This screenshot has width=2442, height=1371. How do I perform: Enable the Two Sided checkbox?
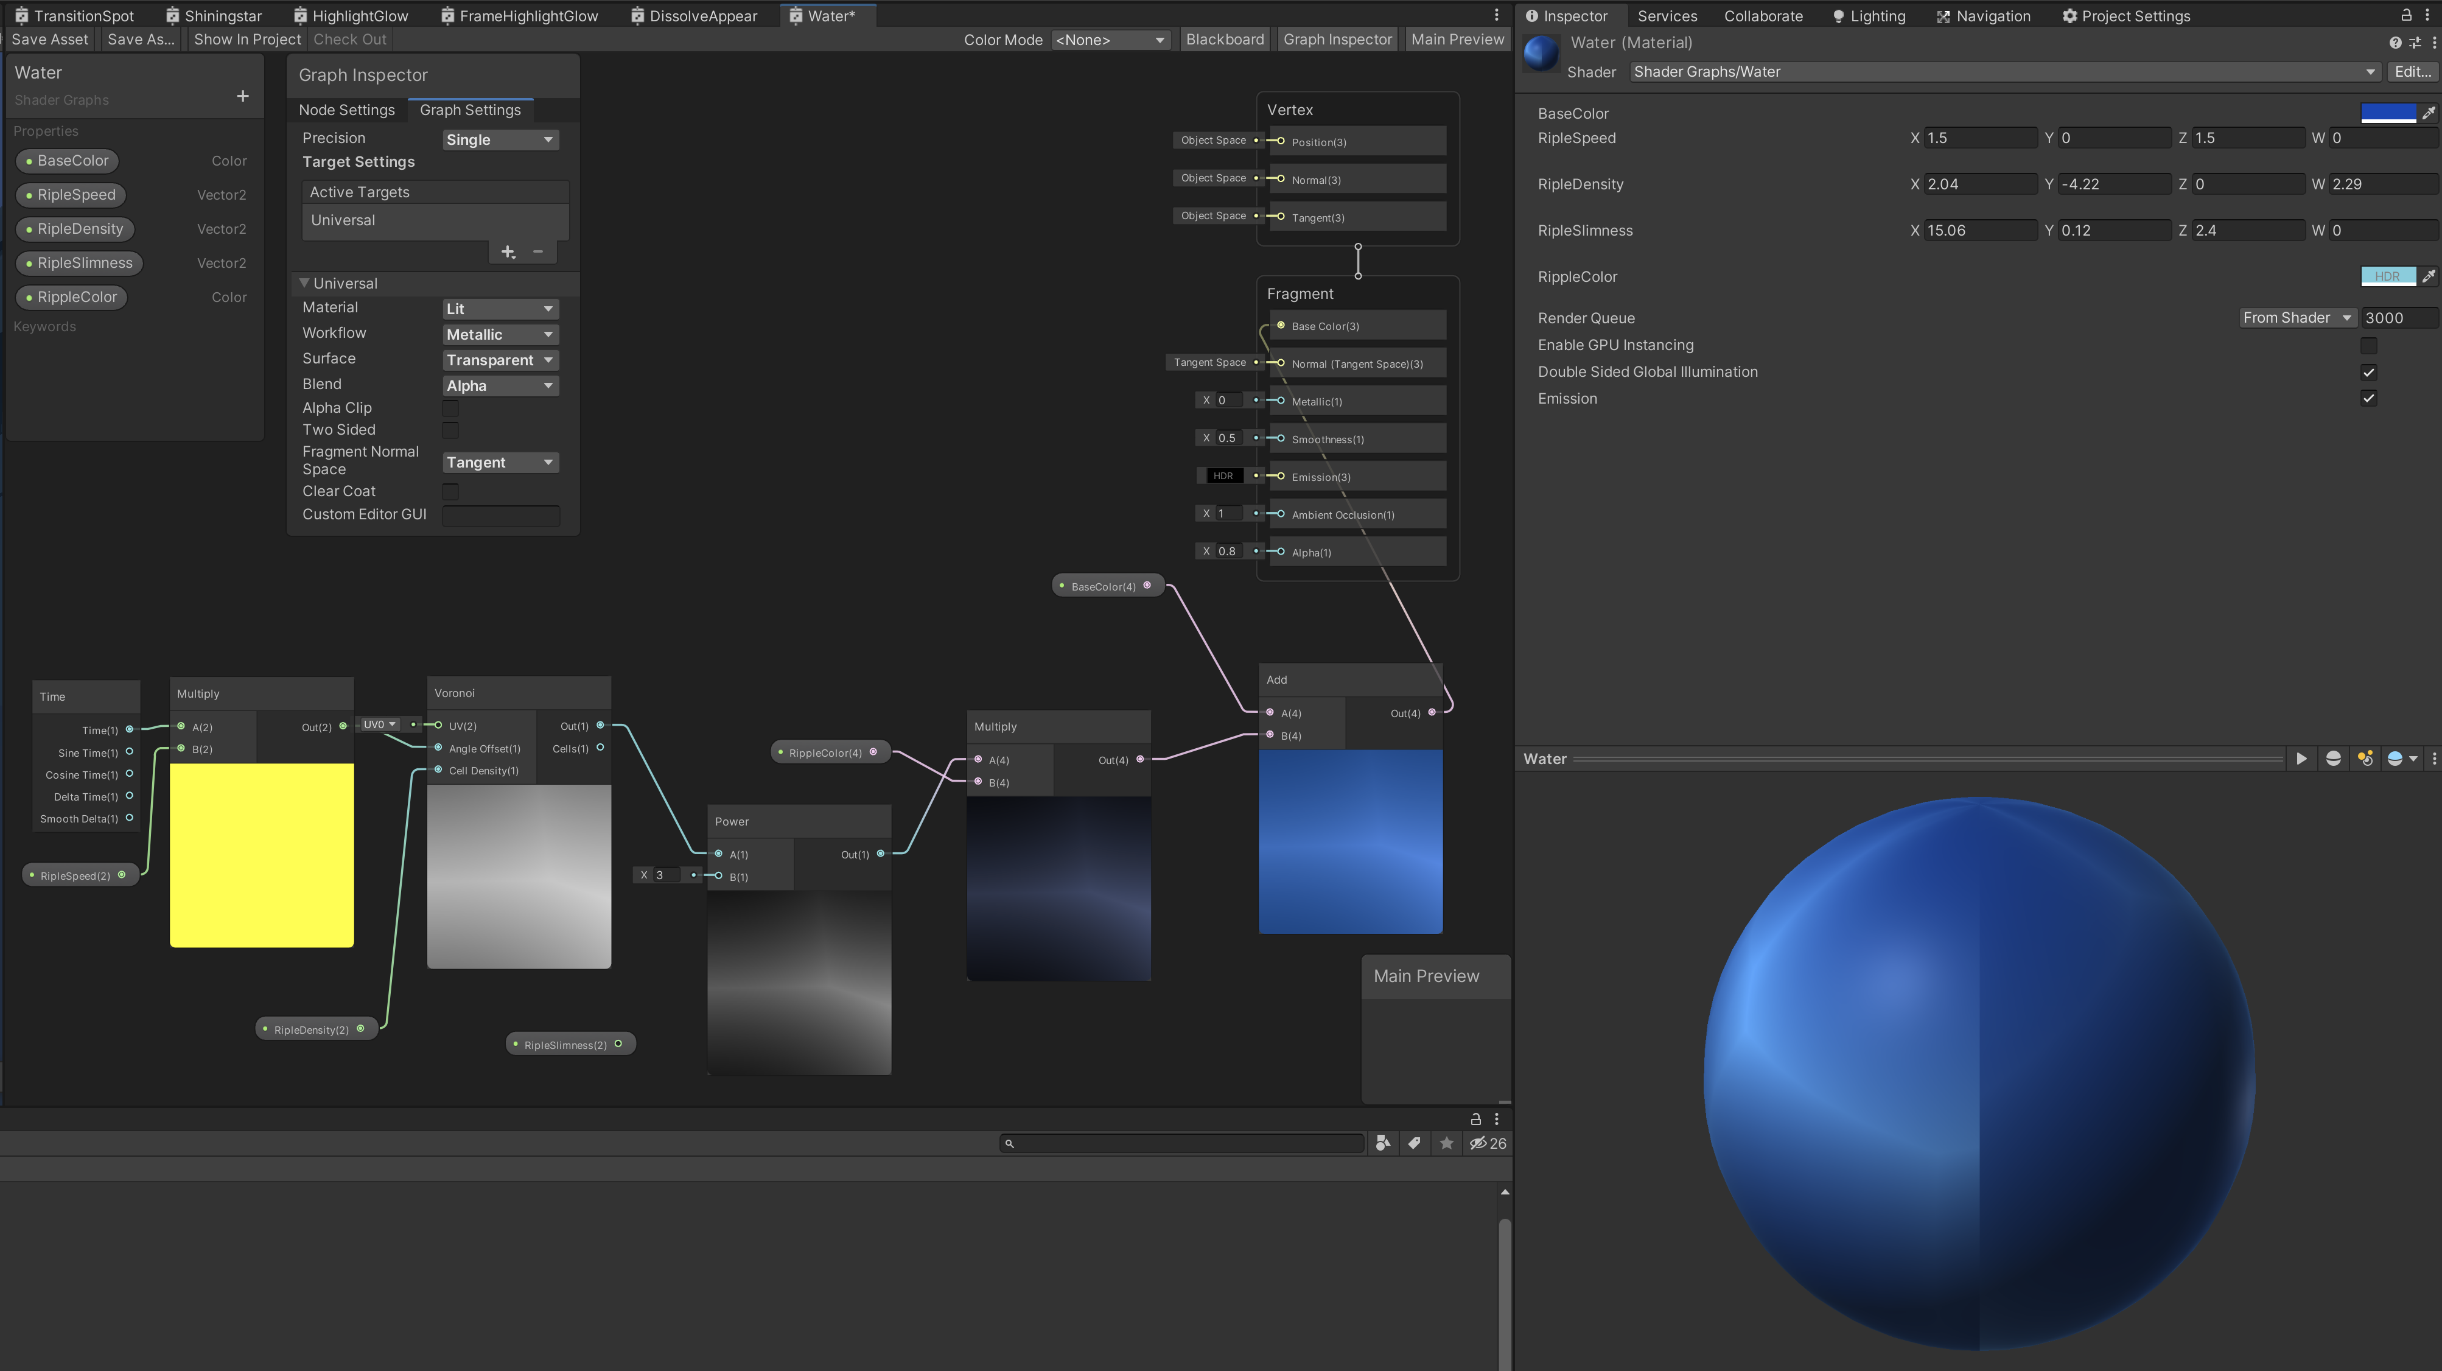[450, 430]
